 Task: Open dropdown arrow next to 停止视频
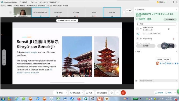[x=82, y=93]
